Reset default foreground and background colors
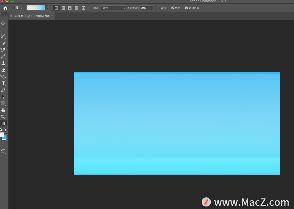Image resolution: width=294 pixels, height=209 pixels. 1,130
